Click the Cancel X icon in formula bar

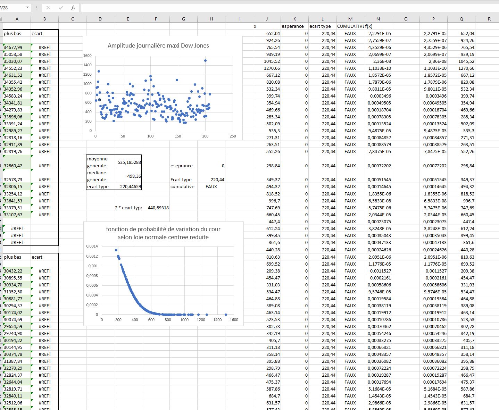pos(48,8)
